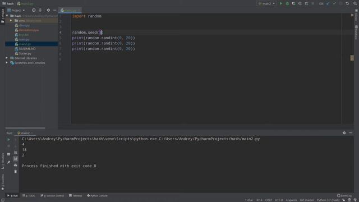Click the stop icon in Run panel
359x202 pixels.
point(9,146)
